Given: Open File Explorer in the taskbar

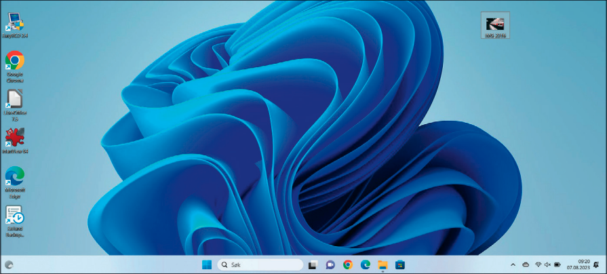Looking at the screenshot, I should click(x=383, y=265).
